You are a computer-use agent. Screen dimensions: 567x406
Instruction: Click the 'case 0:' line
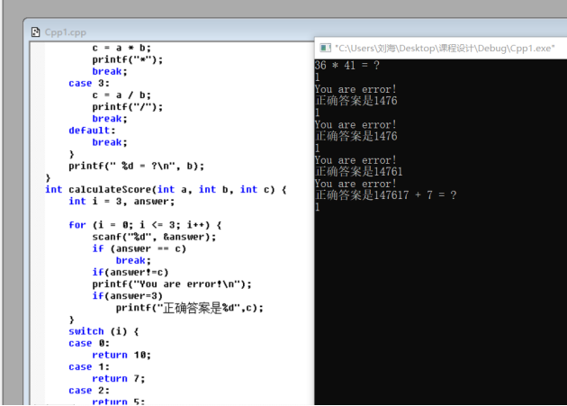[89, 343]
